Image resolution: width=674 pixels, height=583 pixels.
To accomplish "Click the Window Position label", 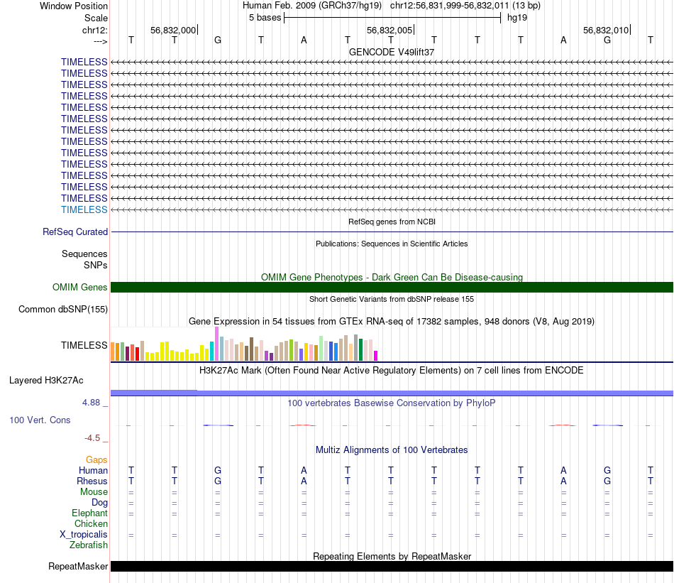I will [74, 6].
